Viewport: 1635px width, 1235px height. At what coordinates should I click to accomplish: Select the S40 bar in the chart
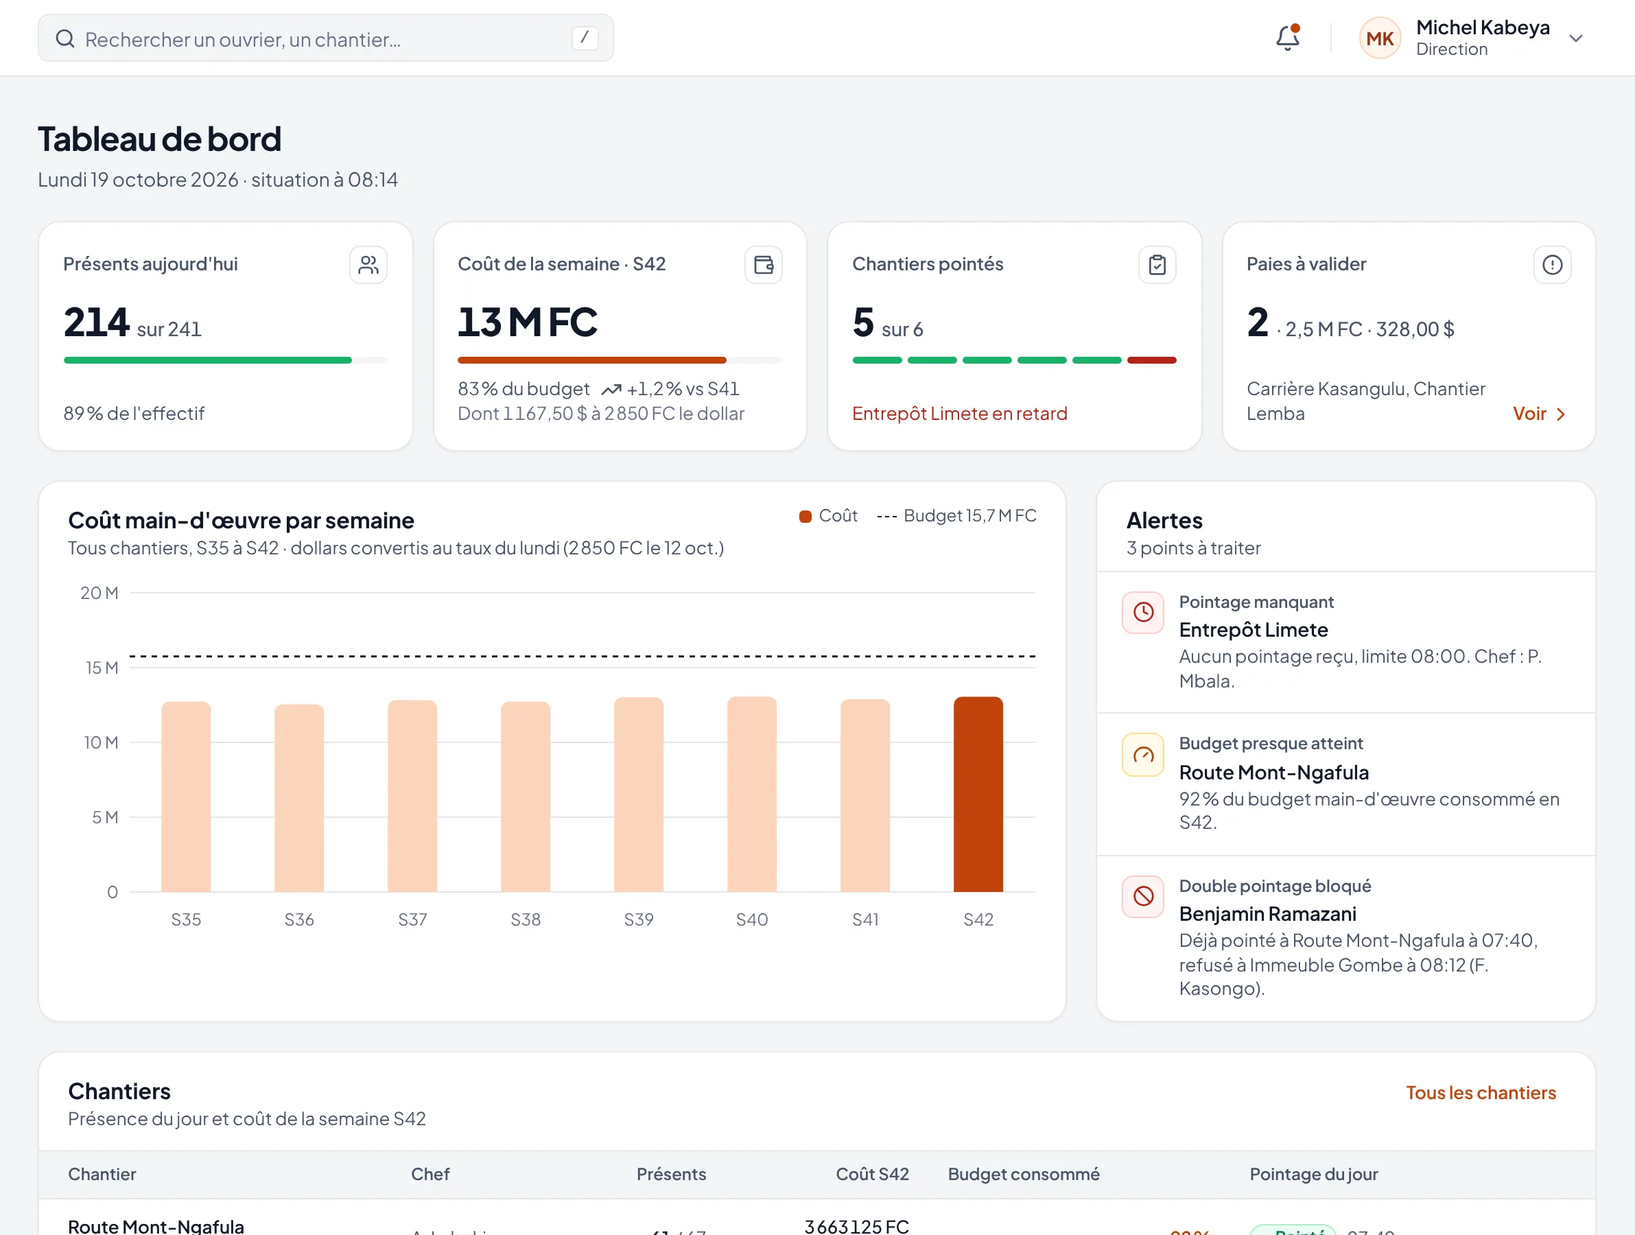(751, 794)
